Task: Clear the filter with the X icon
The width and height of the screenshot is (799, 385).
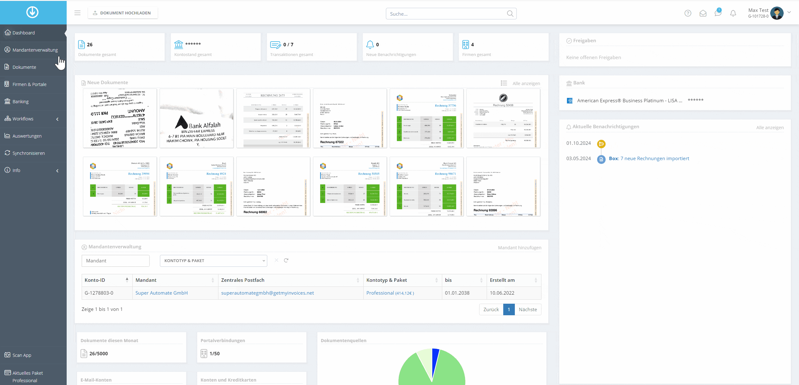Action: coord(276,260)
